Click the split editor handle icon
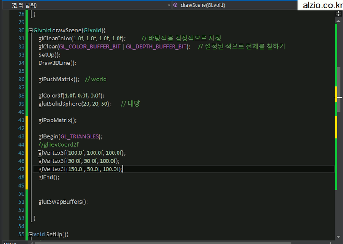The height and width of the screenshot is (244, 343). 339,14
